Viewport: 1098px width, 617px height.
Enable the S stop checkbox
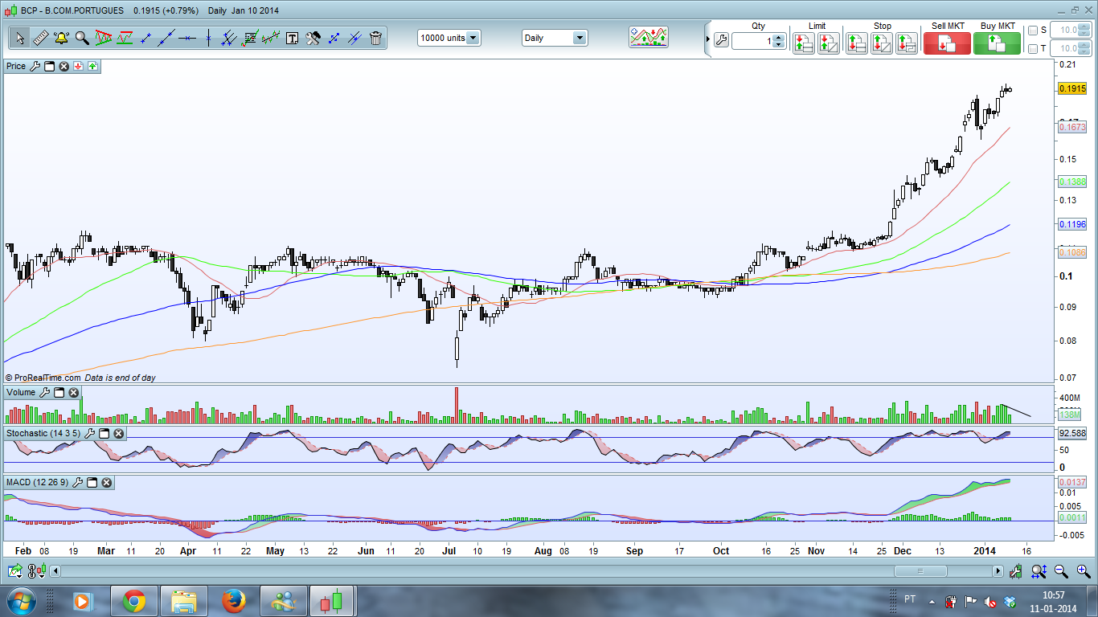tap(1033, 30)
